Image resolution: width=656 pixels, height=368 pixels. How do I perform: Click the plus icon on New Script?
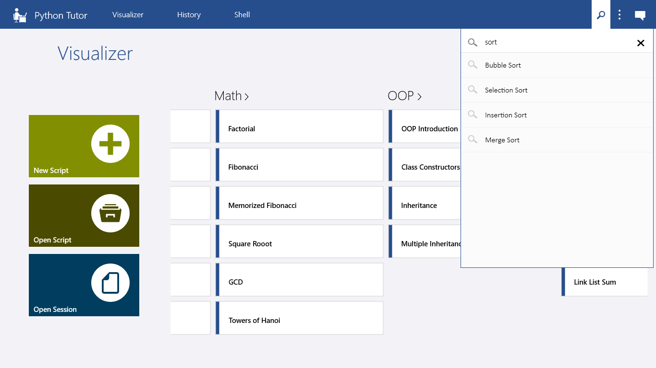[110, 144]
